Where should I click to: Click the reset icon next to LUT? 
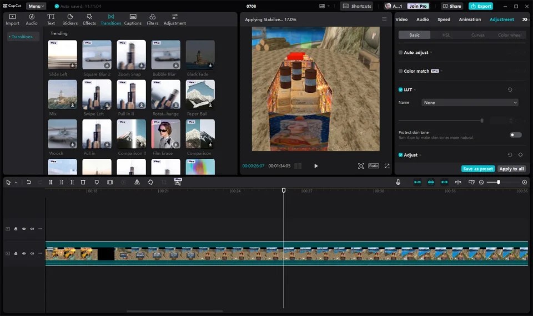tap(510, 89)
